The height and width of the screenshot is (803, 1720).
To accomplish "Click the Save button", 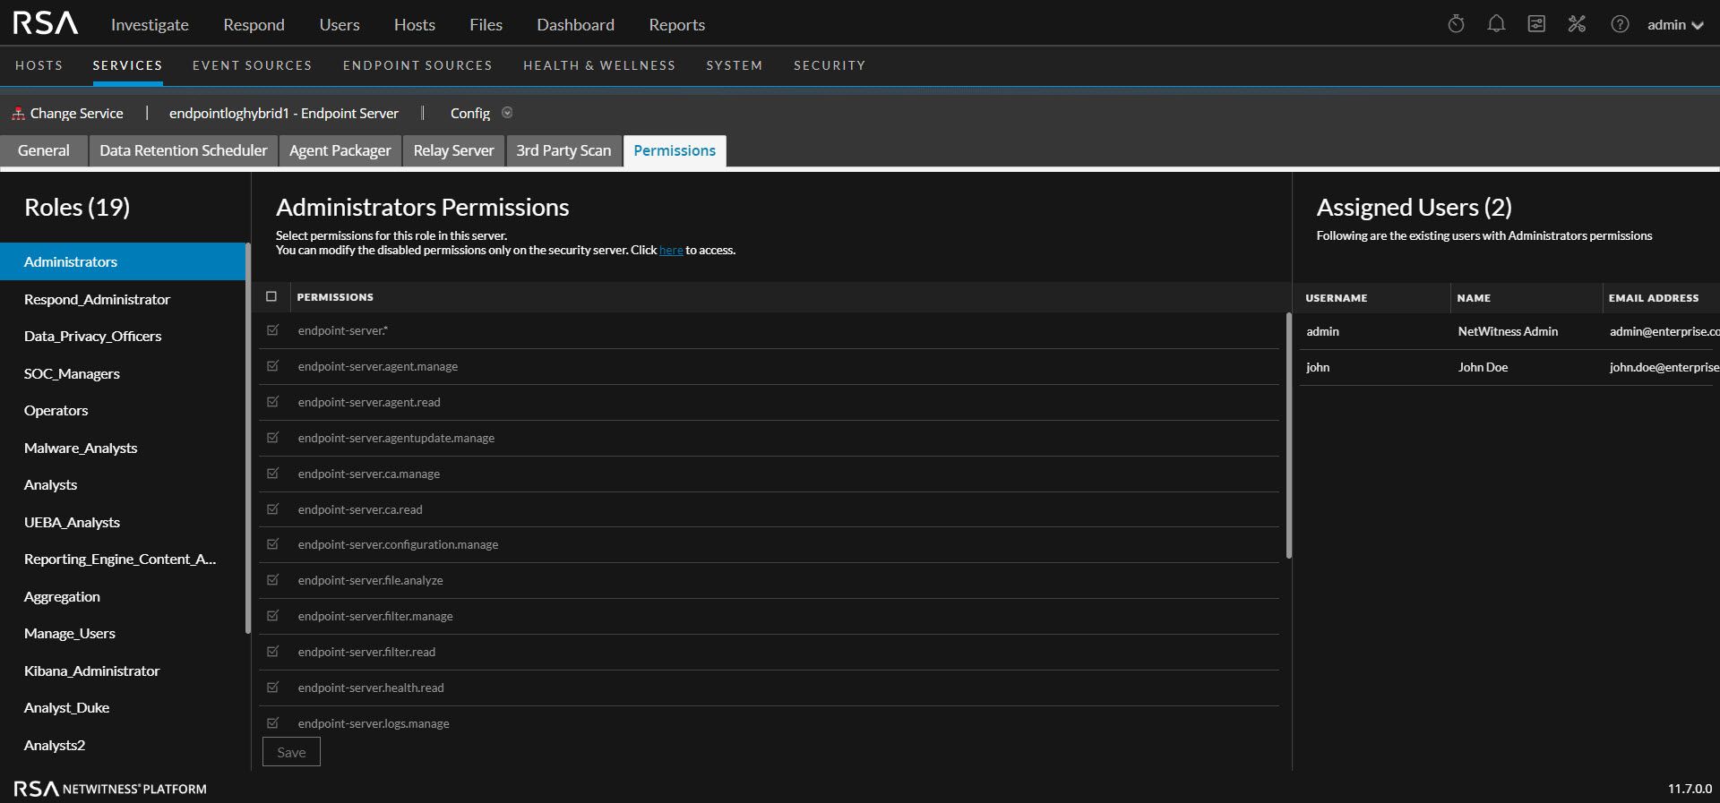I will pos(291,752).
